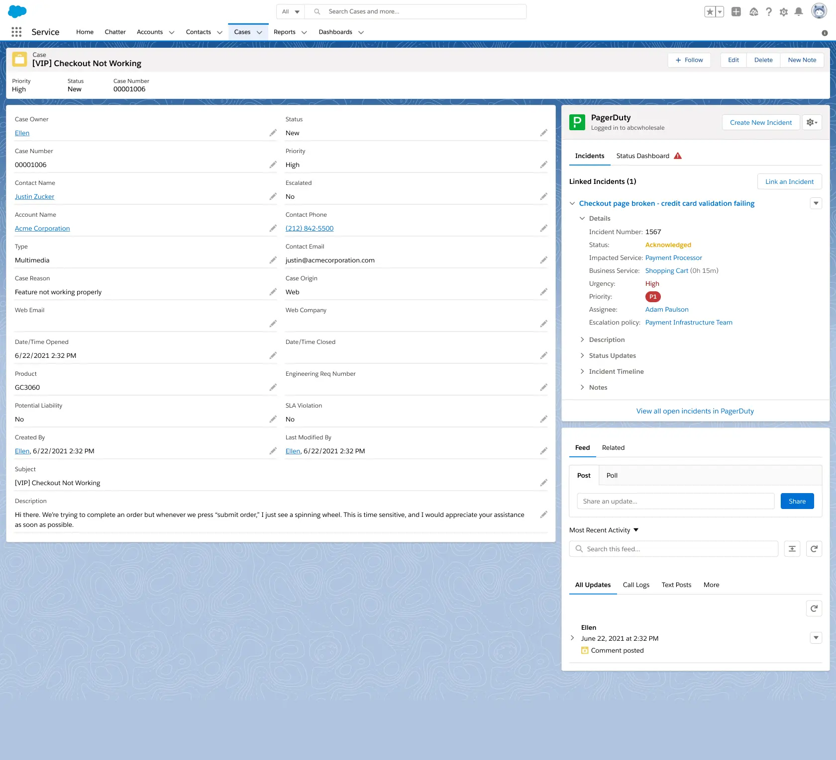This screenshot has height=760, width=836.
Task: Select the Call Logs feed filter
Action: (x=636, y=585)
